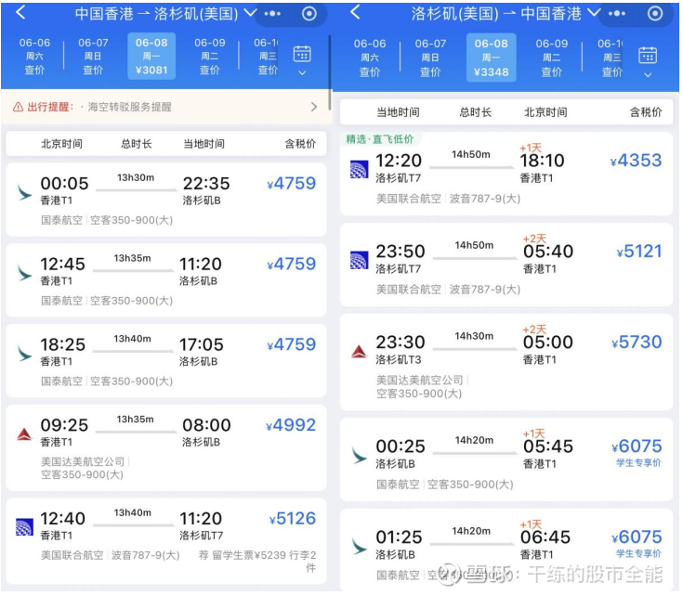Image resolution: width=683 pixels, height=595 pixels.
Task: Click the warning icon beside 出行提醒
Action: [18, 107]
